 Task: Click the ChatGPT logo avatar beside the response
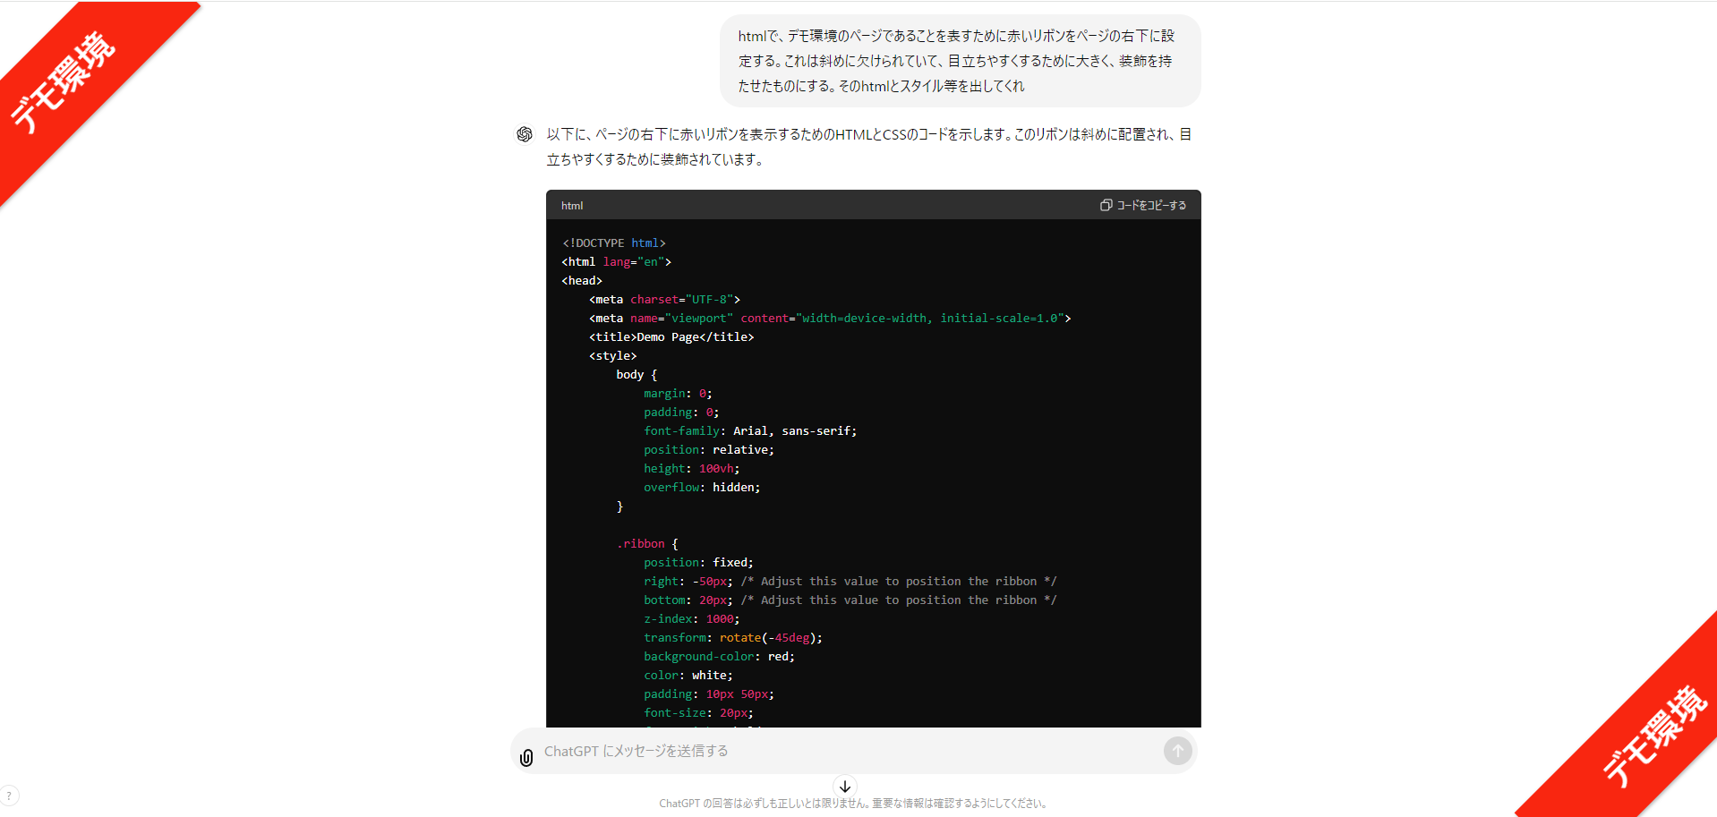(x=525, y=134)
